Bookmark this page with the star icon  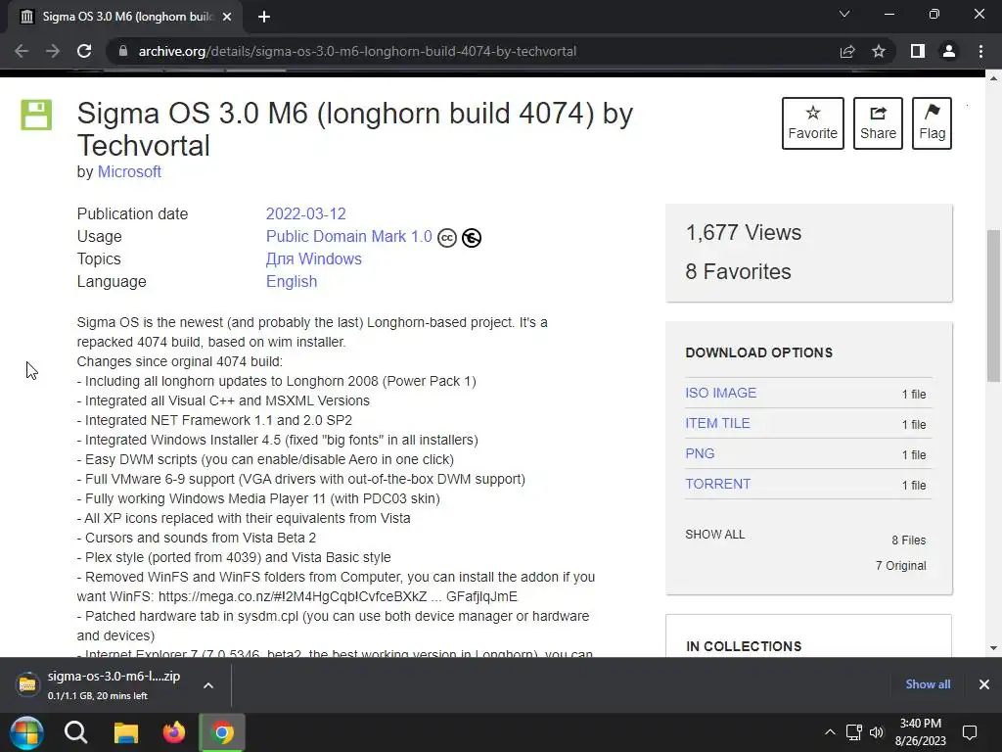pyautogui.click(x=879, y=51)
